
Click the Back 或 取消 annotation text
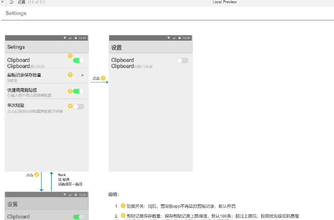pyautogui.click(x=70, y=179)
